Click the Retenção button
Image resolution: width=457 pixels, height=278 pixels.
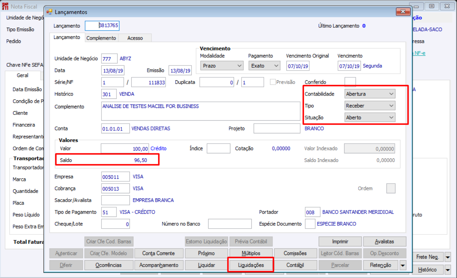point(380,265)
